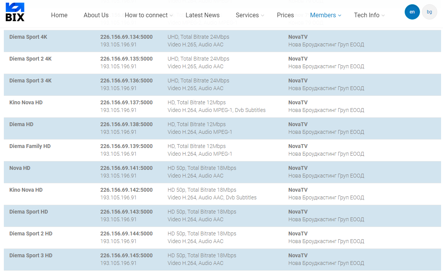Expand the Tech Info menu
Image resolution: width=443 pixels, height=273 pixels.
[369, 15]
